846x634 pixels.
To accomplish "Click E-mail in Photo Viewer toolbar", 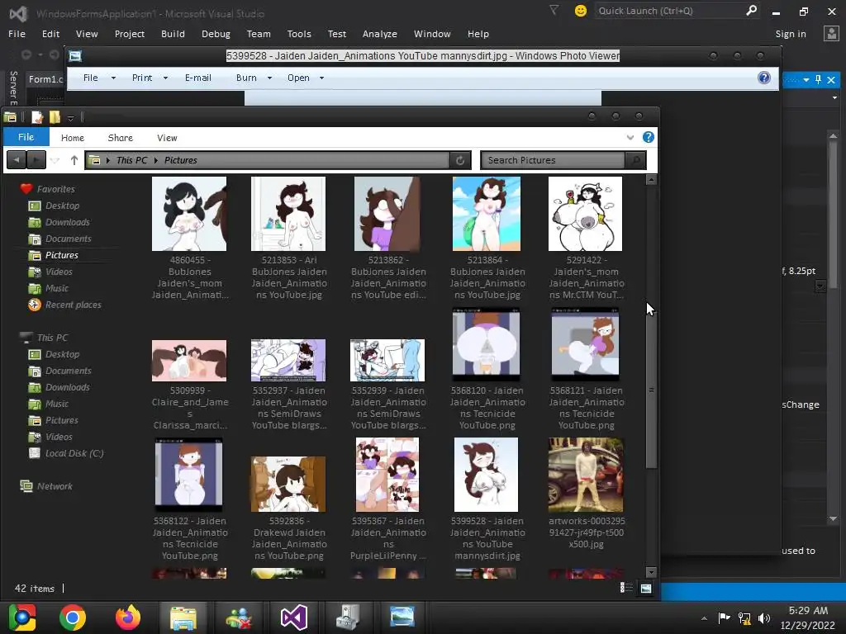I will coord(198,78).
